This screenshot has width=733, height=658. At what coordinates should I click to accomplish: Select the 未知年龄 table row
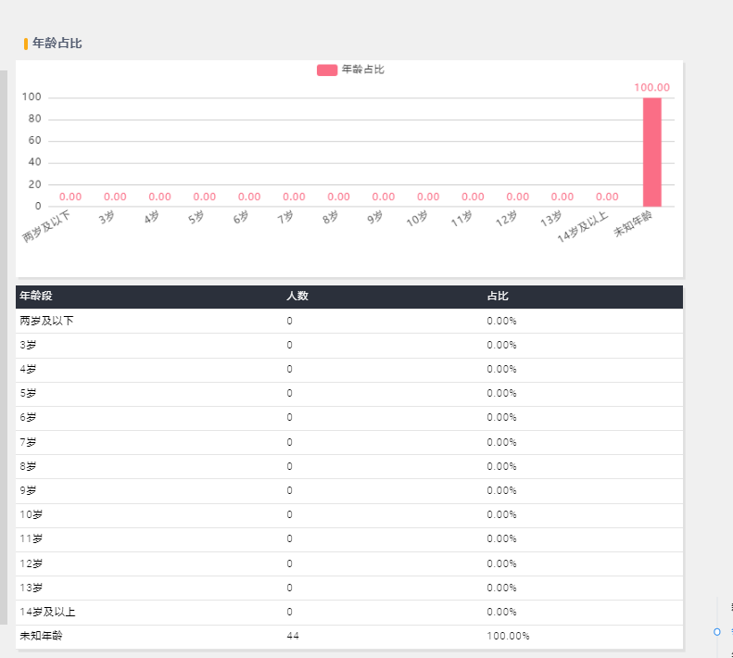point(349,637)
